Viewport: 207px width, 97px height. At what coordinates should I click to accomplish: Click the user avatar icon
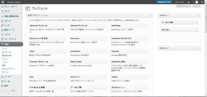coord(197,2)
